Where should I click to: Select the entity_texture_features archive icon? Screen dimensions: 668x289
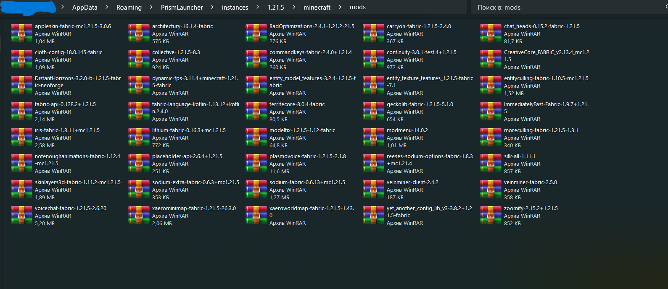tap(373, 85)
